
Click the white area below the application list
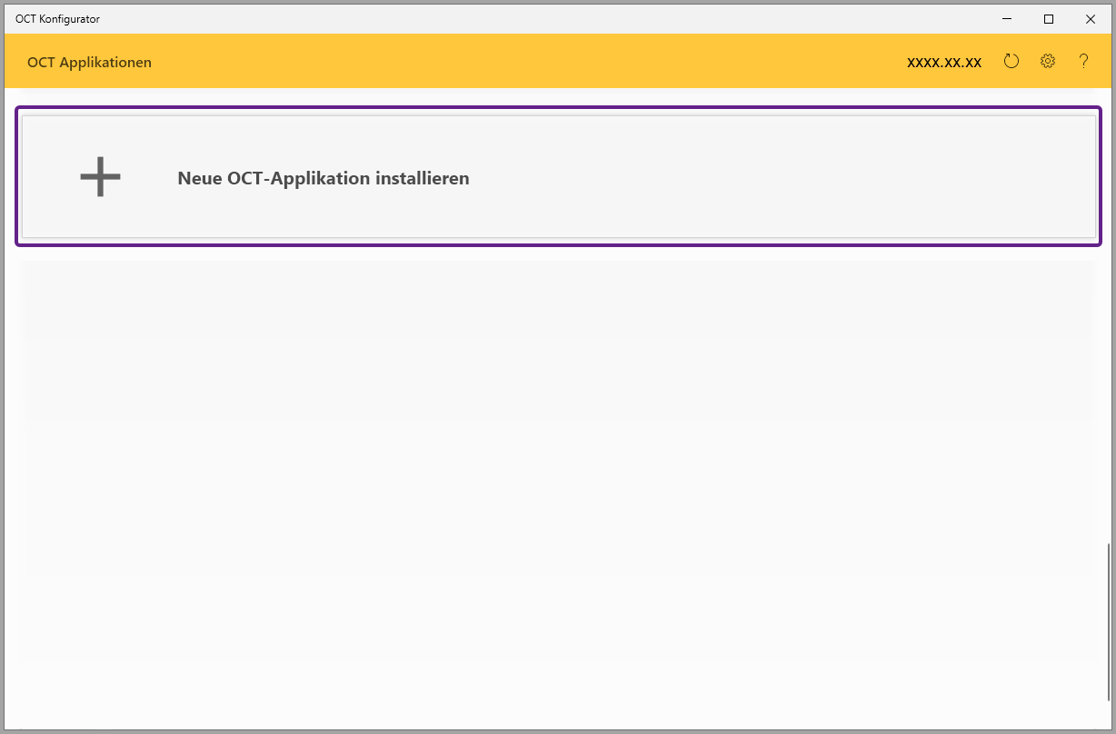click(556, 695)
